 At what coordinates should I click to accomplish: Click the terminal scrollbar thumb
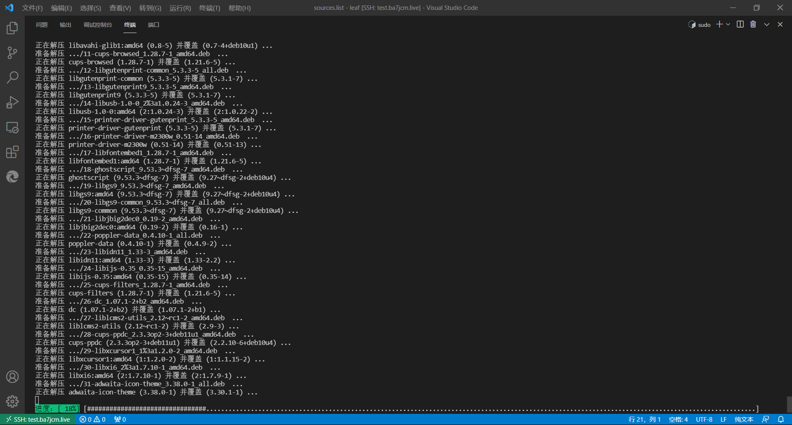789,405
